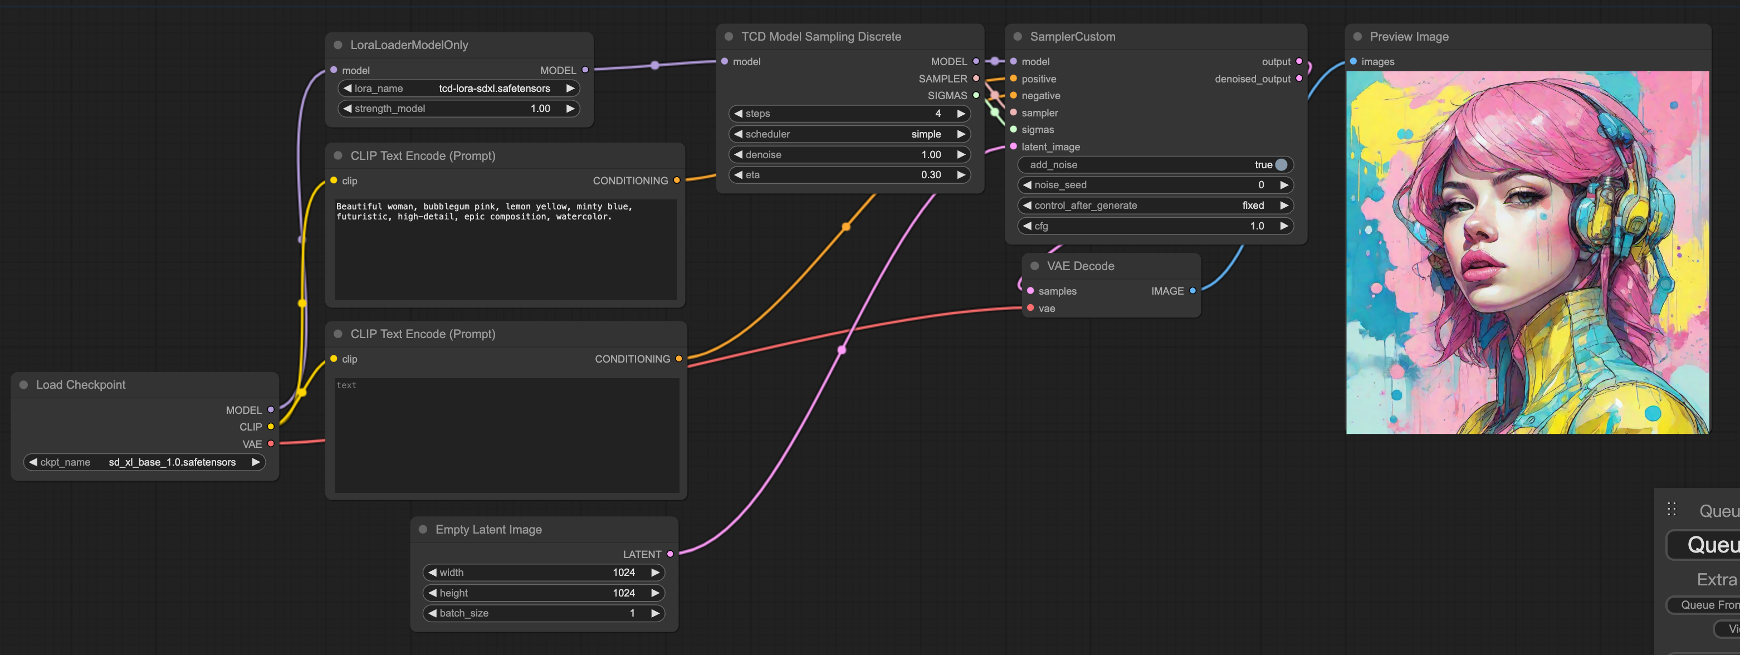Open the lora_name selection dropdown
This screenshot has height=655, width=1740.
point(458,89)
